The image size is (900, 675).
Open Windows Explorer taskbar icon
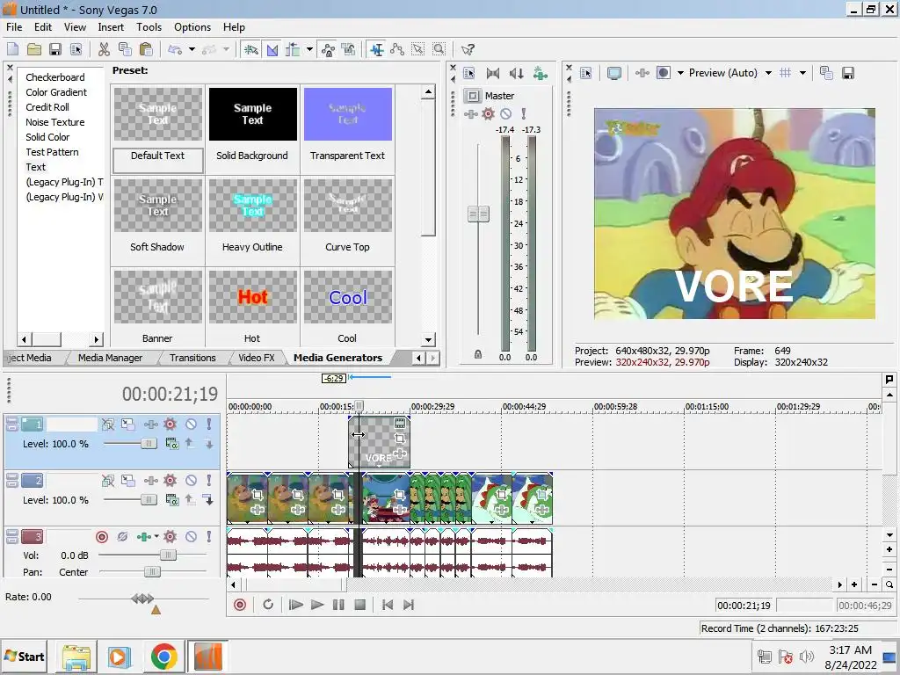pos(76,657)
